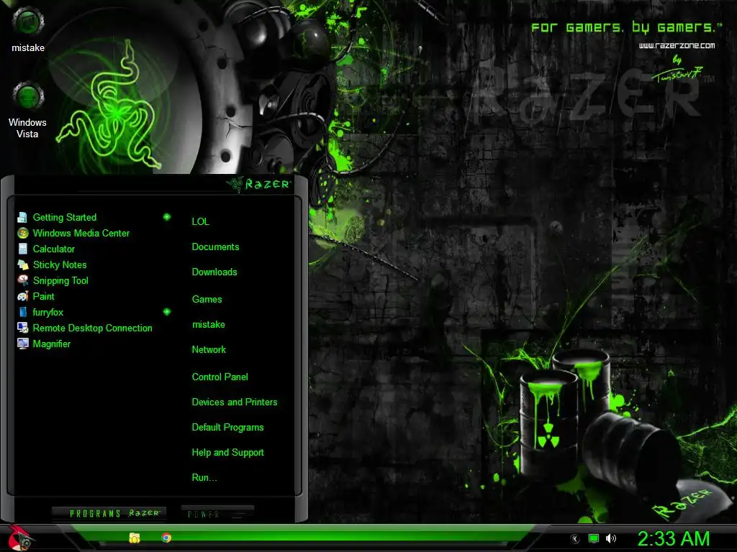The width and height of the screenshot is (737, 552).
Task: Show hidden tray icons arrow
Action: (x=575, y=539)
